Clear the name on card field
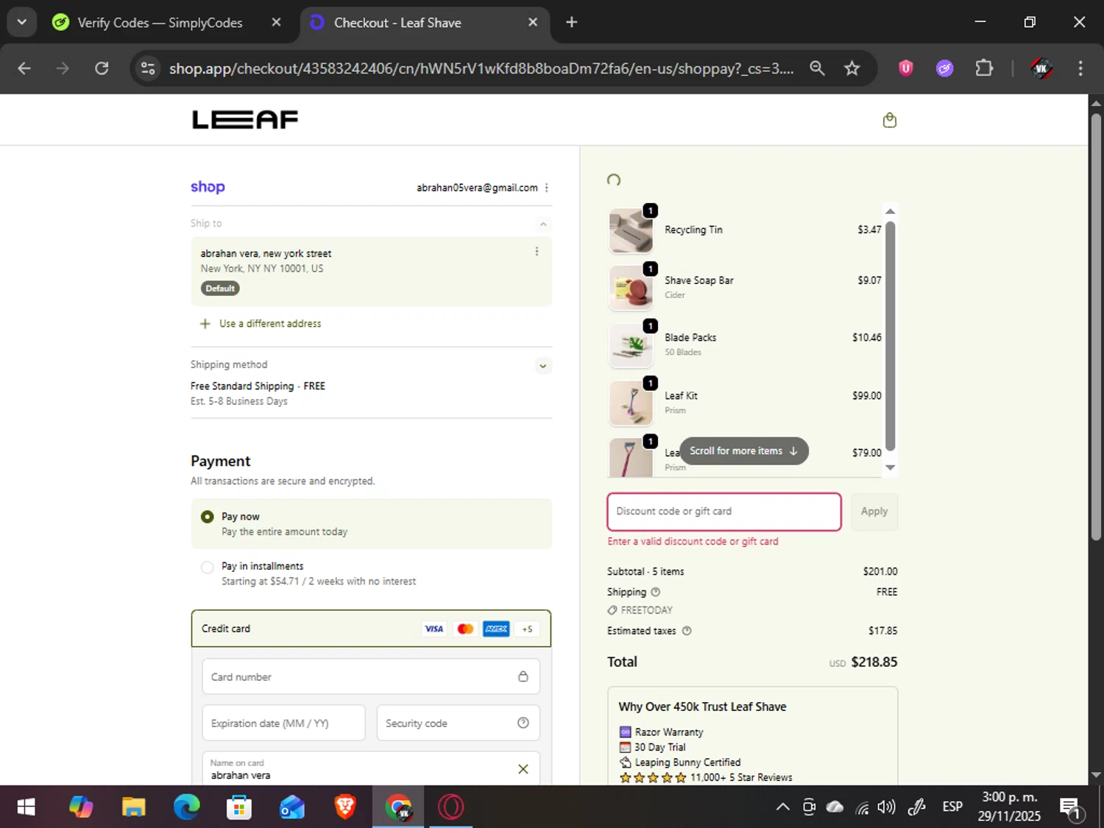This screenshot has width=1104, height=828. coord(523,769)
